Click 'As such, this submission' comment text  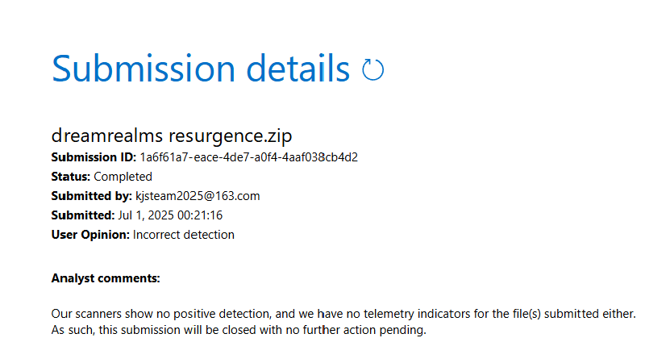click(117, 331)
